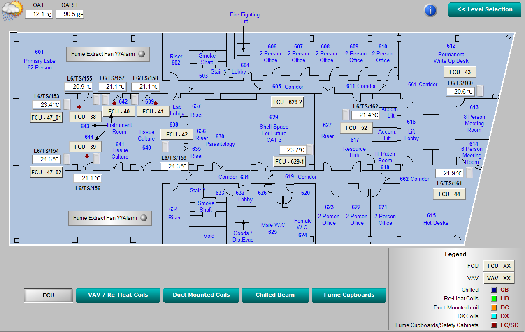Go back to Level Selection
Image resolution: width=525 pixels, height=332 pixels.
485,10
